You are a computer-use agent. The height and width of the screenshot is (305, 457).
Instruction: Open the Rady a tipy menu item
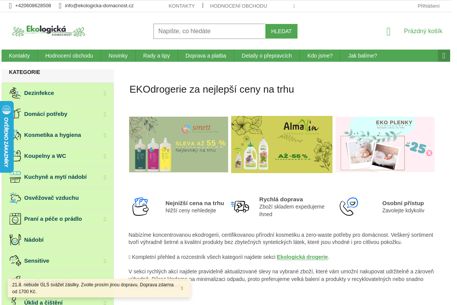coord(157,56)
